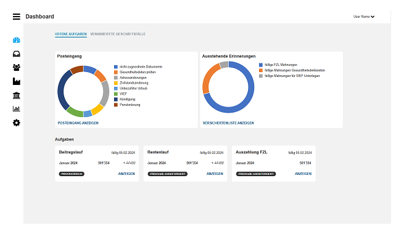Click the Ausstehende Erinnerungen panel heading

pos(229,57)
